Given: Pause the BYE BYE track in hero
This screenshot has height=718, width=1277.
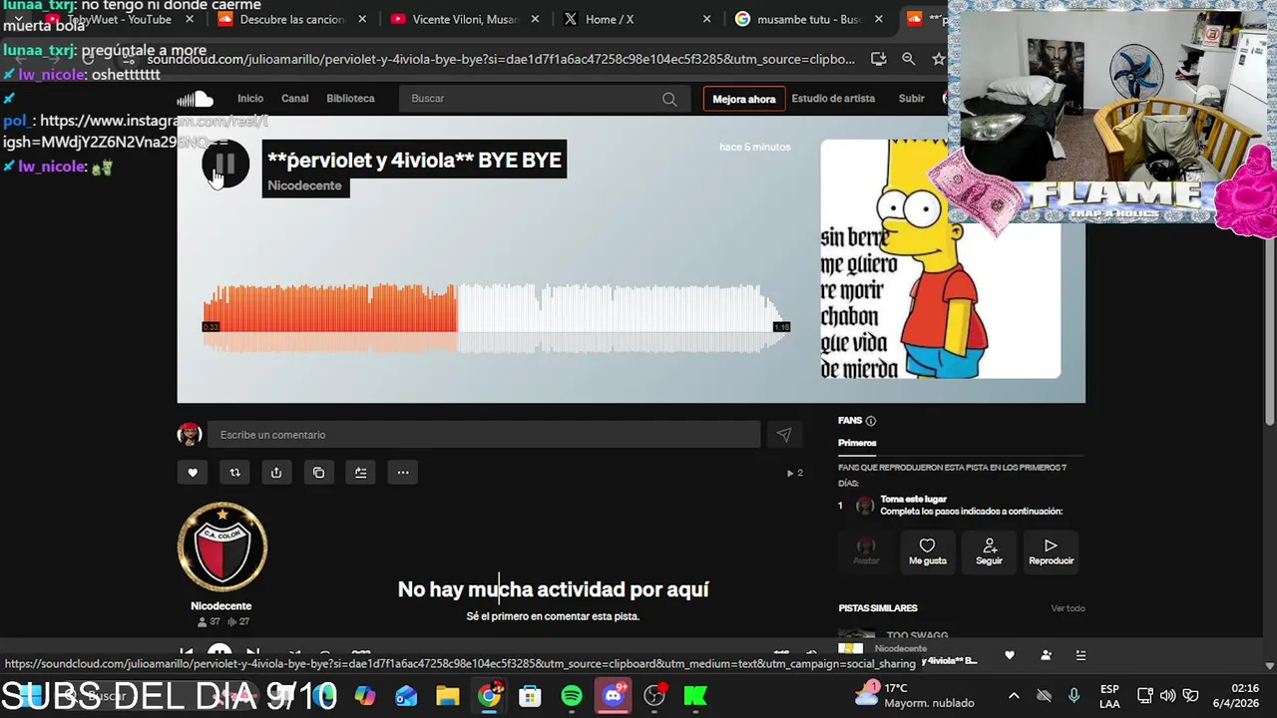Looking at the screenshot, I should pos(225,164).
